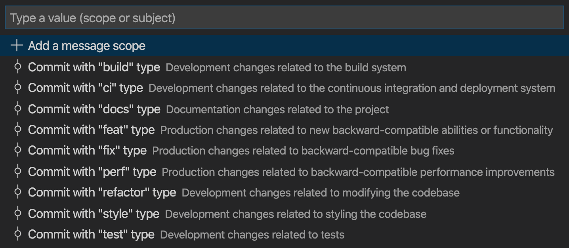Focus the scope or subject input field
Screen dimensions: 569x248
[x=284, y=18]
